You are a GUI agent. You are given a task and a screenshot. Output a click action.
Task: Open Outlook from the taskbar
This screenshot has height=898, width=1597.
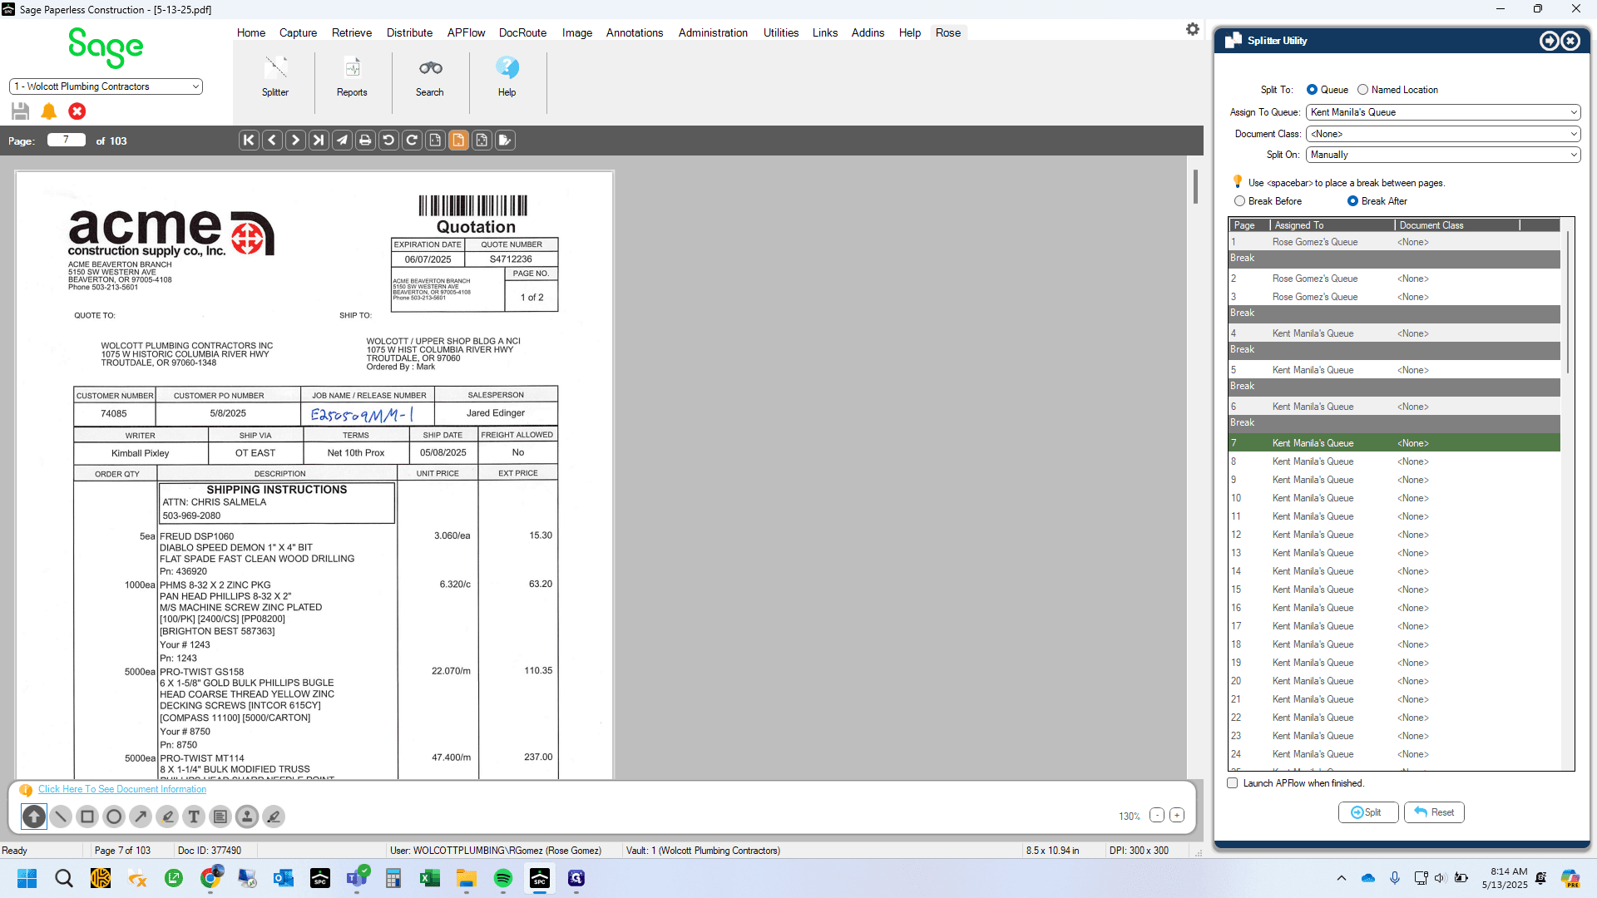click(284, 878)
